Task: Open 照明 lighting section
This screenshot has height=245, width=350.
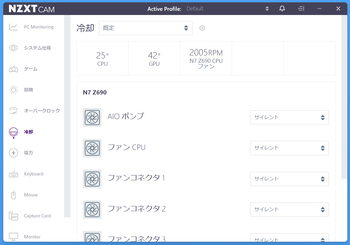Action: pyautogui.click(x=28, y=90)
